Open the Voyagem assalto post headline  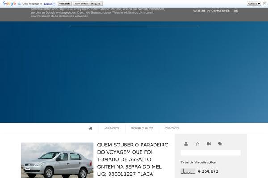(133, 159)
